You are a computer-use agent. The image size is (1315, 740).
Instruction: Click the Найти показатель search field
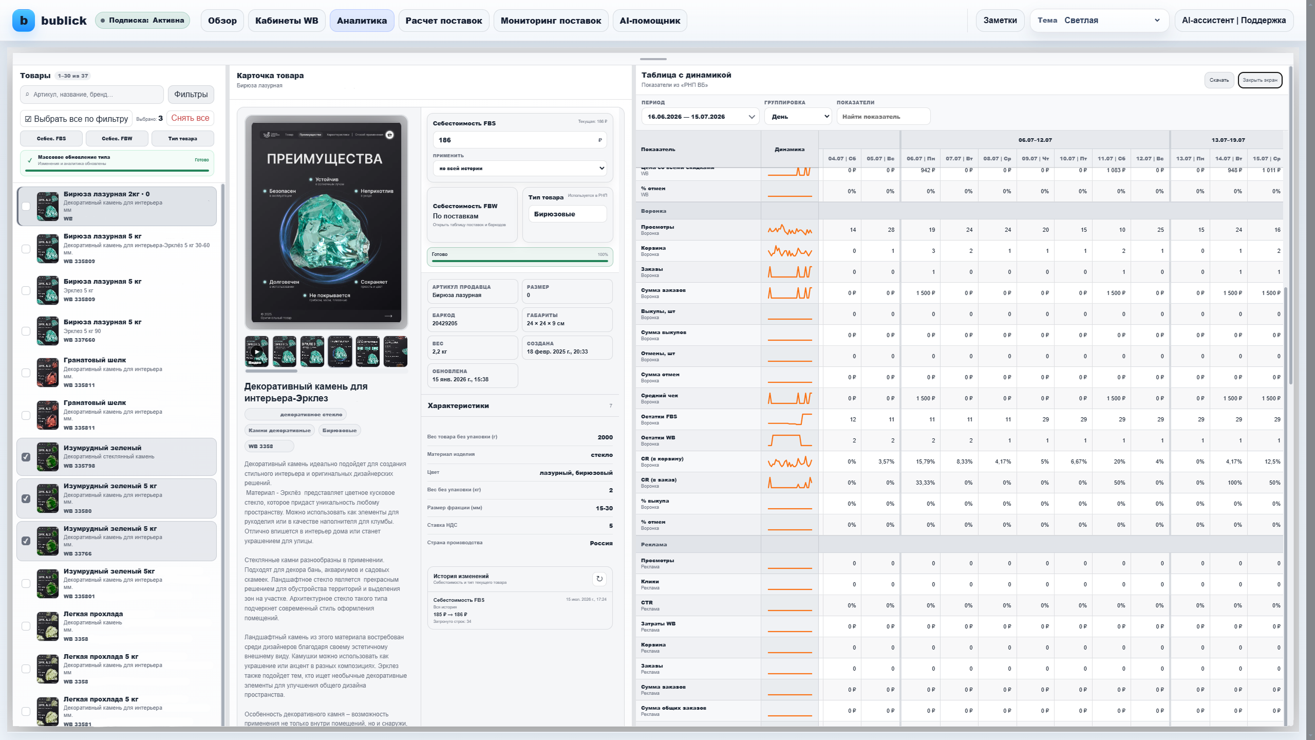point(883,117)
